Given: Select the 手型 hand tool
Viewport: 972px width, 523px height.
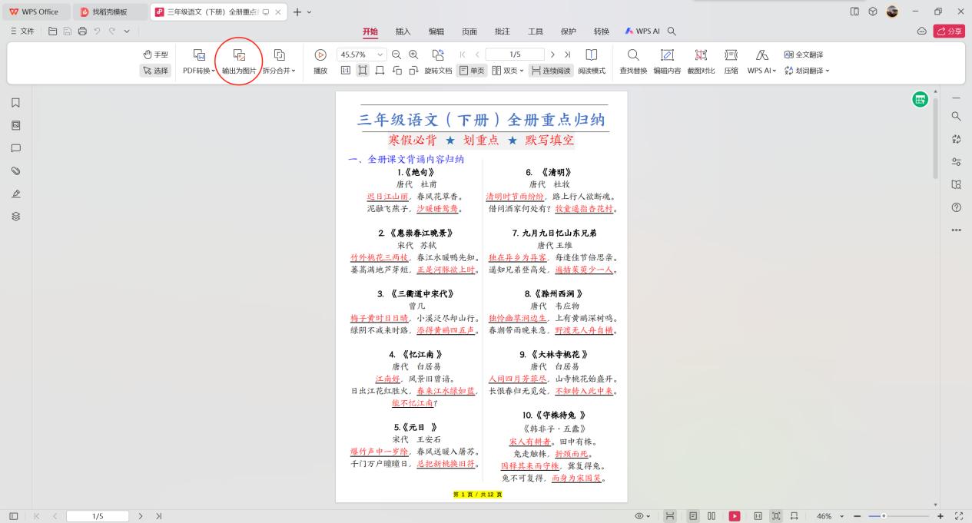Looking at the screenshot, I should 154,53.
